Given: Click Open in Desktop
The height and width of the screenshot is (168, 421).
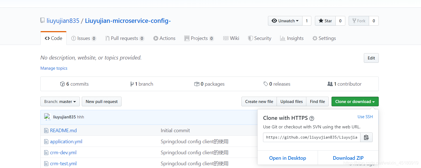Looking at the screenshot, I should [x=288, y=158].
